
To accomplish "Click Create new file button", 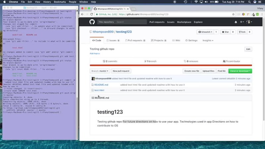I will tap(192, 71).
